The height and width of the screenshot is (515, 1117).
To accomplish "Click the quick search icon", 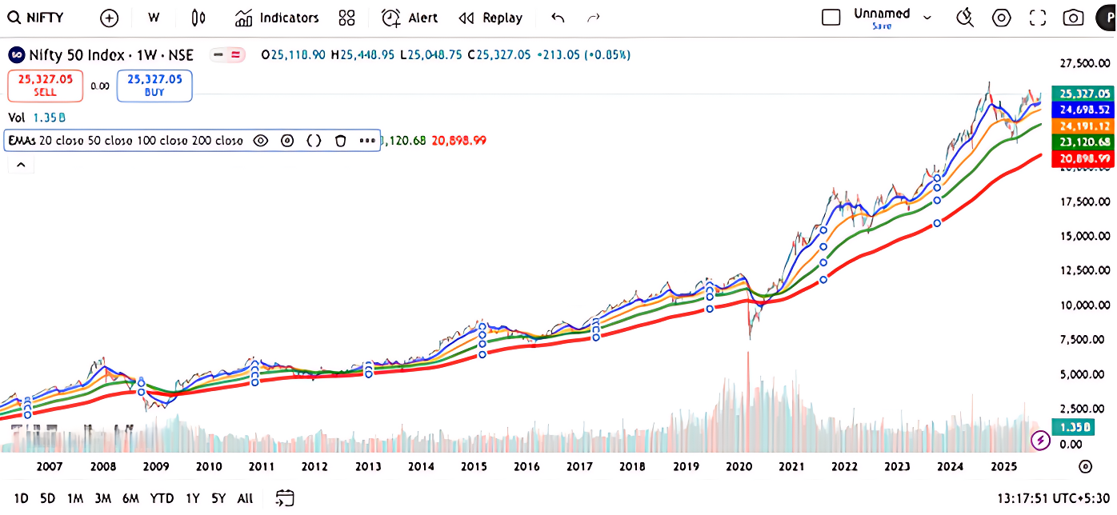I will click(965, 17).
